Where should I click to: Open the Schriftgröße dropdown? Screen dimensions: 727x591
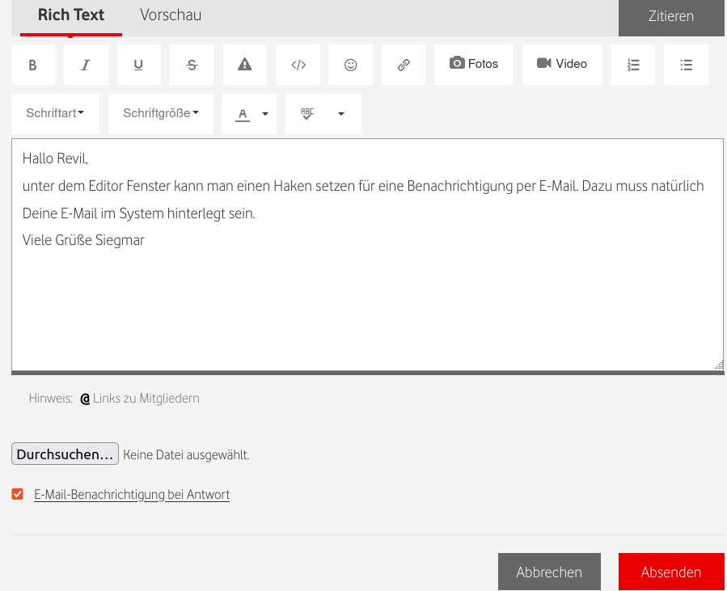160,113
